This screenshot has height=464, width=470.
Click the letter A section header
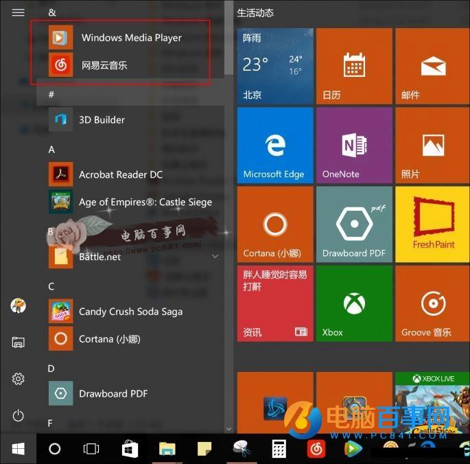[x=51, y=150]
